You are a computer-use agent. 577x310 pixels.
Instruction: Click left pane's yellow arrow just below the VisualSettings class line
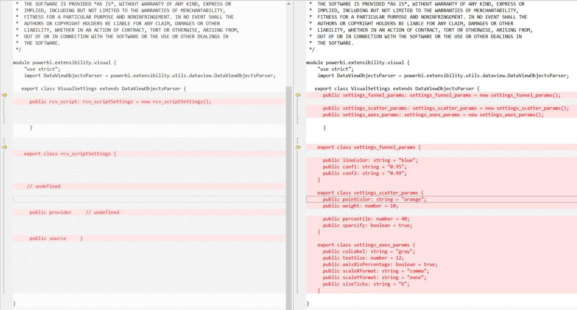(5, 95)
